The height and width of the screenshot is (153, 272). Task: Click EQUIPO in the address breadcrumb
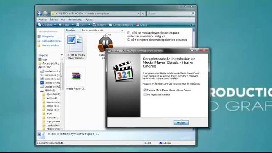pyautogui.click(x=63, y=14)
